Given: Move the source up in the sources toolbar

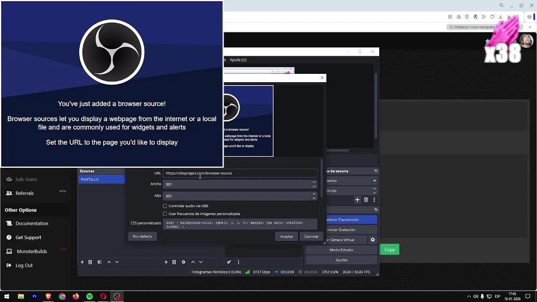Looking at the screenshot, I should point(193,262).
